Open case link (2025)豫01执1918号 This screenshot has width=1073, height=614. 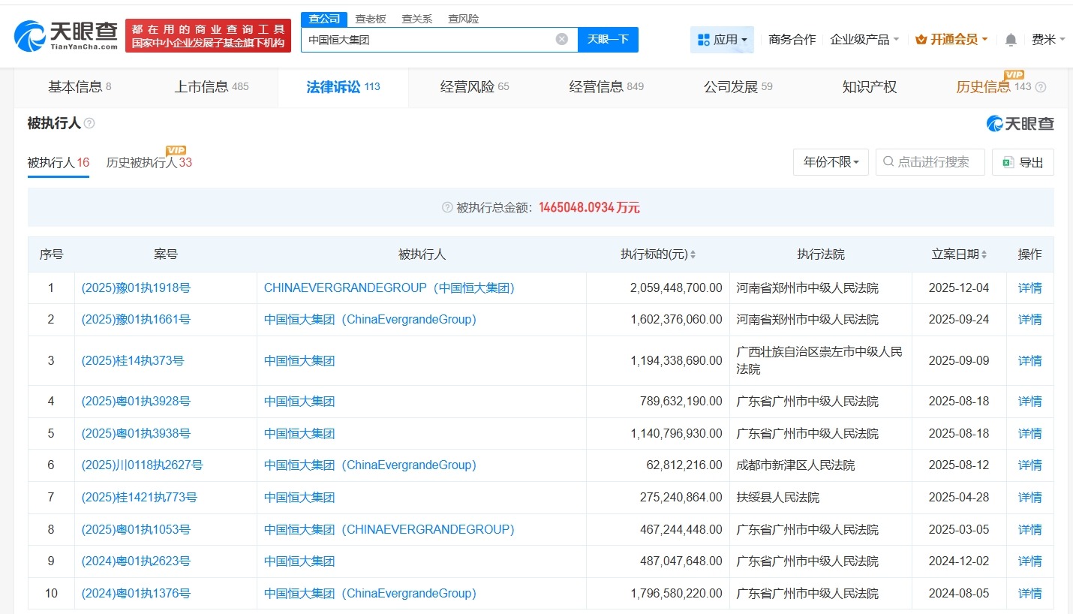(x=135, y=287)
